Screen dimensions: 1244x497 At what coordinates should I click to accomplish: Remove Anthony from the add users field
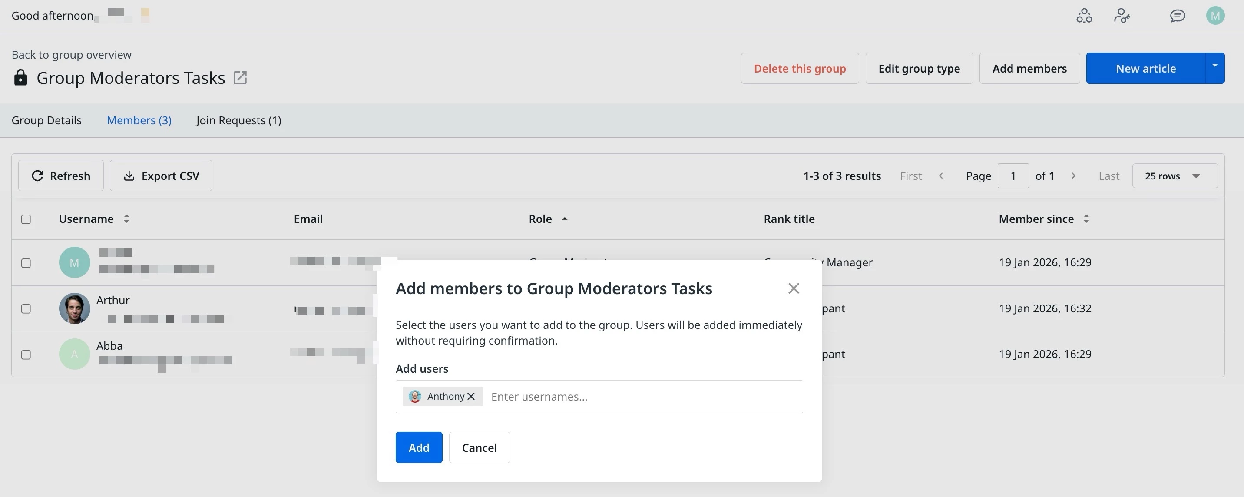point(471,397)
